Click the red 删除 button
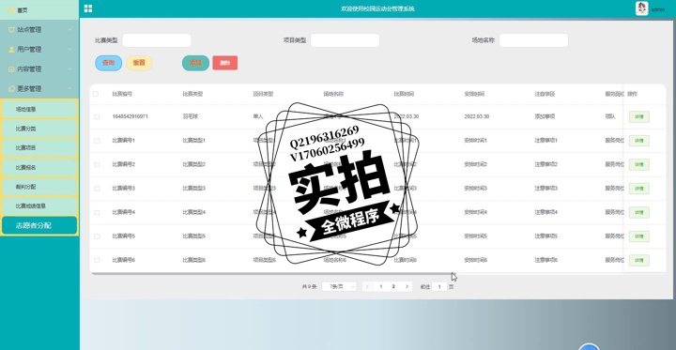This screenshot has height=350, width=676. 225,63
